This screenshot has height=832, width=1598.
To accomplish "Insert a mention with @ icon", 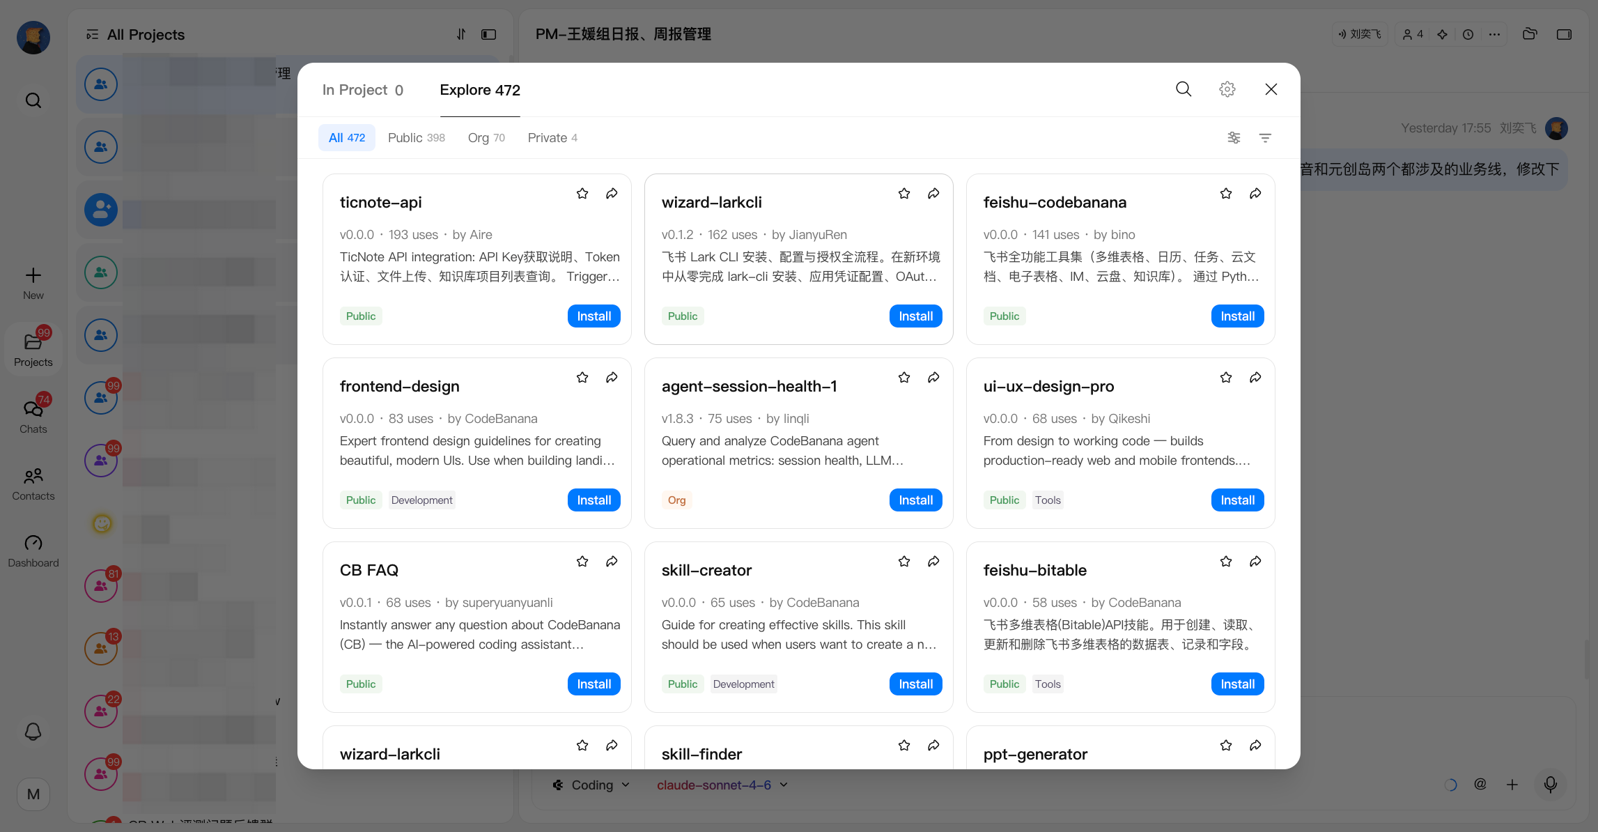I will point(1480,785).
